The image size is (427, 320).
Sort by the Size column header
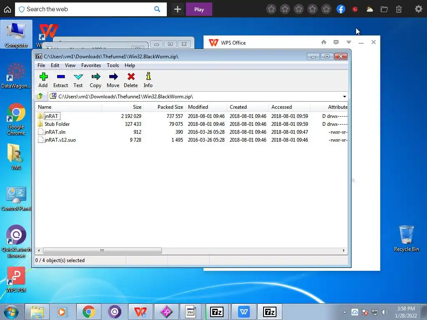click(123, 107)
